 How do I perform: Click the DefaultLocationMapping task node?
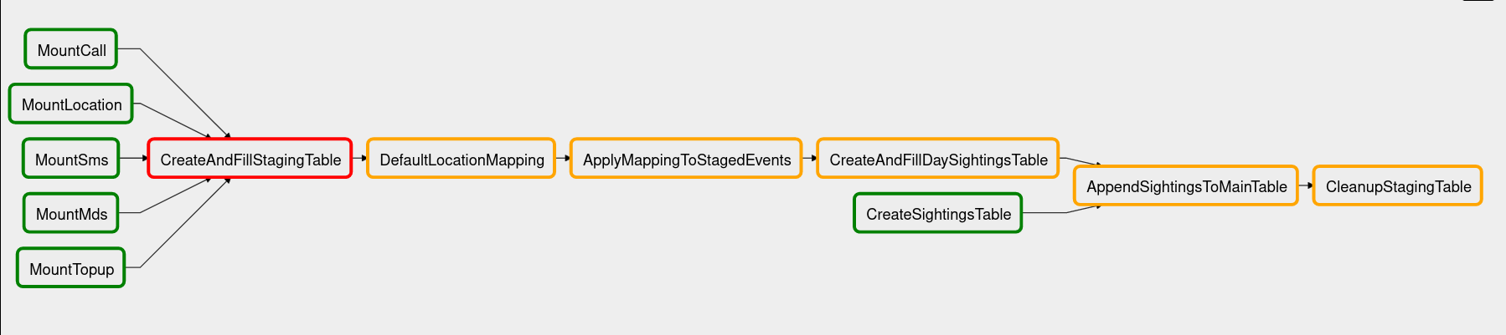[x=462, y=159]
